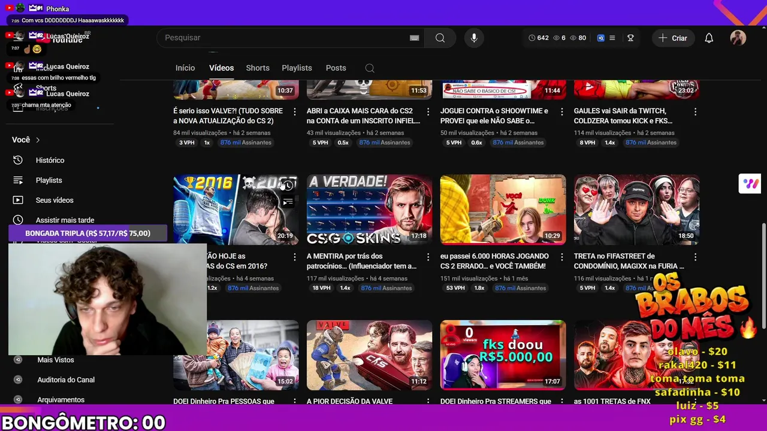767x431 pixels.
Task: Click the Watch later icon on 2016 thumbnail
Action: (288, 186)
